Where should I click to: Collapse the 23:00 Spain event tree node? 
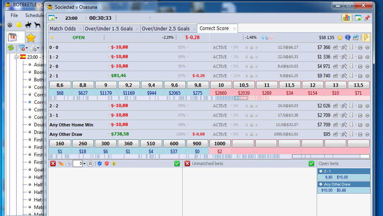(x=16, y=57)
